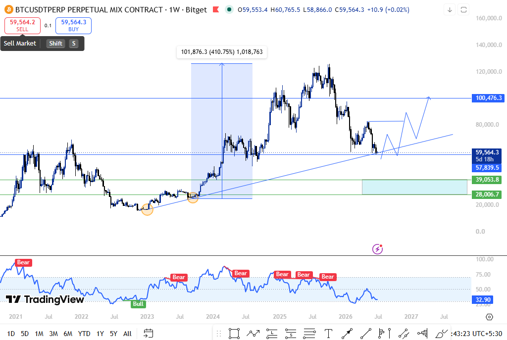The width and height of the screenshot is (507, 340).
Task: Click the UTC+5:30 timezone clock
Action: [x=477, y=334]
